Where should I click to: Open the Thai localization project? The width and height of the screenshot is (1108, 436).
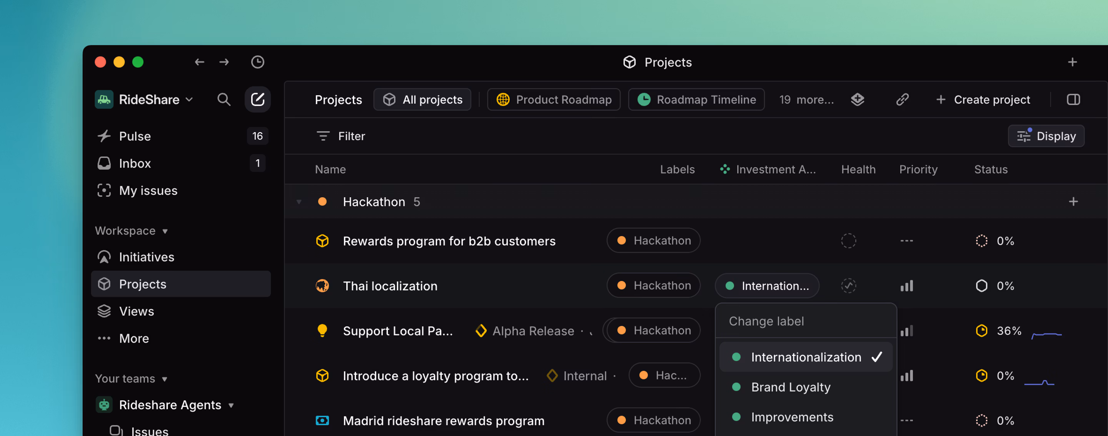point(390,286)
